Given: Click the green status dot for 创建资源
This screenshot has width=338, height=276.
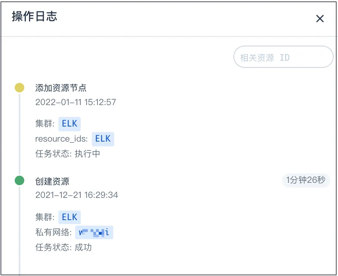Looking at the screenshot, I should [19, 181].
